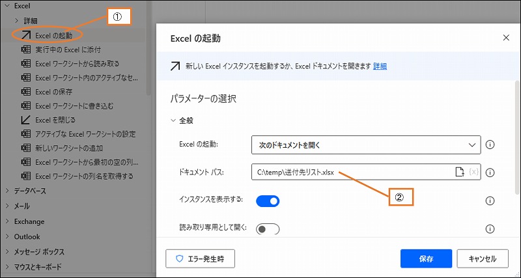Click icon beside Excel ワークシートから最初の空の列...
This screenshot has width=521, height=278.
[x=26, y=162]
